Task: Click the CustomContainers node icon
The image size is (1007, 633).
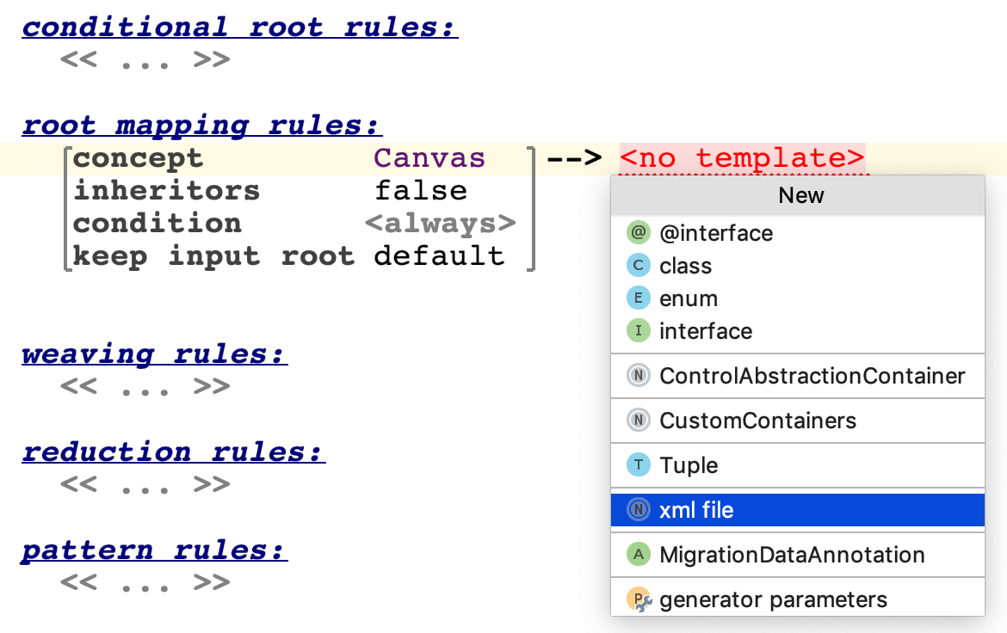Action: click(638, 421)
